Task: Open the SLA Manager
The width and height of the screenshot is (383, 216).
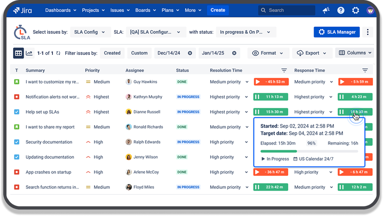Action: coord(337,32)
